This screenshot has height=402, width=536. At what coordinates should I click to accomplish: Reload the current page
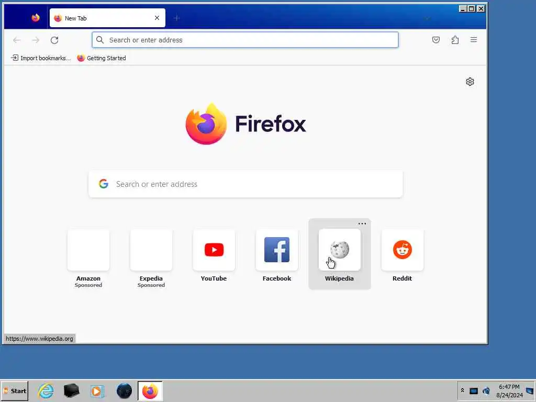pos(54,40)
